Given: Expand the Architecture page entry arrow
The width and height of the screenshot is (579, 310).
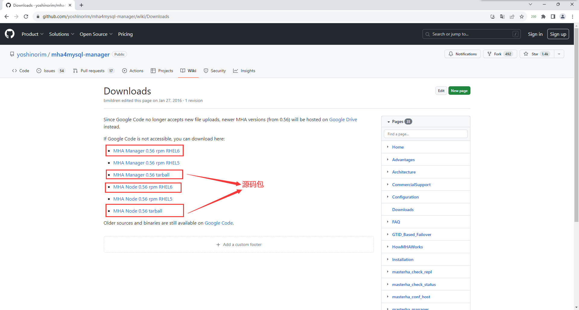Looking at the screenshot, I should [388, 172].
